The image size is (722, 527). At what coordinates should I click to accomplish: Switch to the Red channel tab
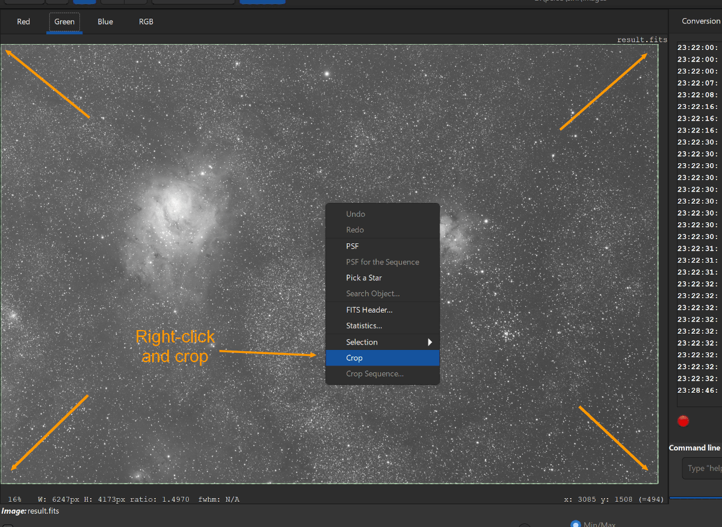coord(23,22)
